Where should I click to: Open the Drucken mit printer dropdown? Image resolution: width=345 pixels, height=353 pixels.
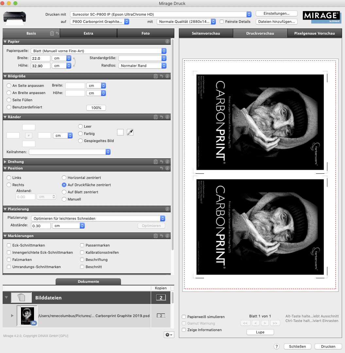click(161, 14)
